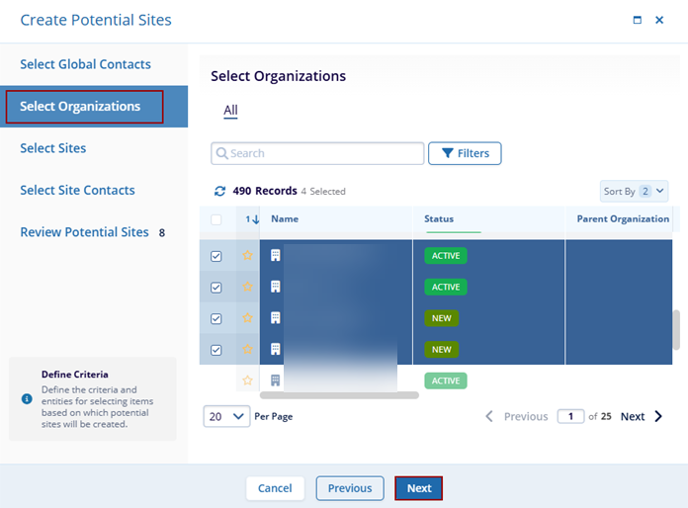Click star icon on first NEW row

247,318
